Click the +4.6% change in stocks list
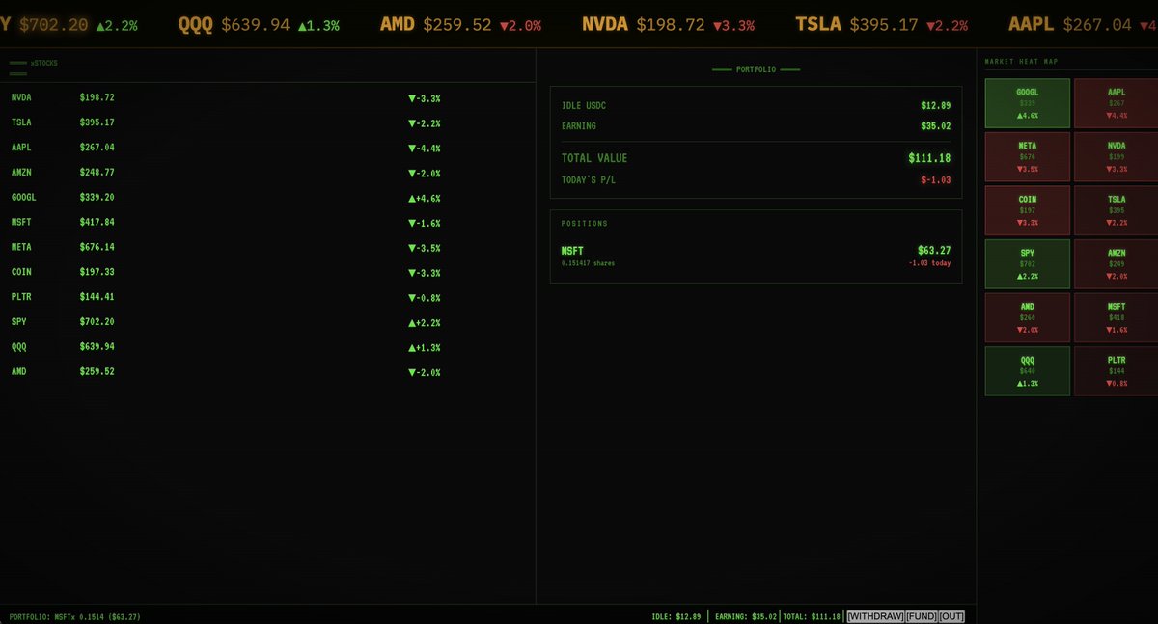Screen dimensions: 1158x624 click(425, 198)
